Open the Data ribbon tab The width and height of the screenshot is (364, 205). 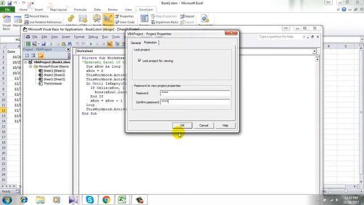(x=97, y=10)
